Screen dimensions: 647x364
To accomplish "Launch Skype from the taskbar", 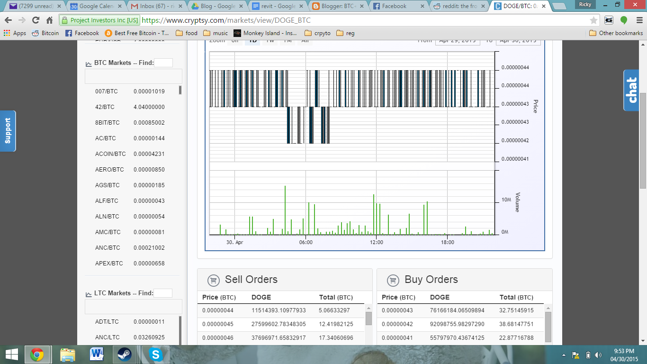I will pos(155,354).
